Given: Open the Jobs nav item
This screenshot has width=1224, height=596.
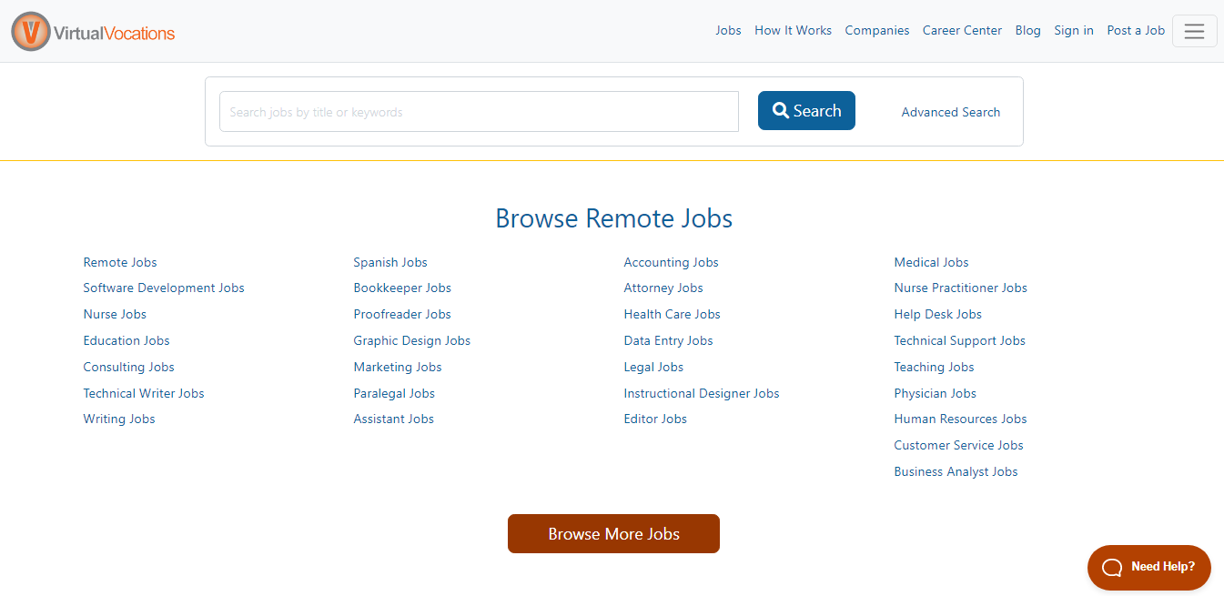Looking at the screenshot, I should [728, 30].
